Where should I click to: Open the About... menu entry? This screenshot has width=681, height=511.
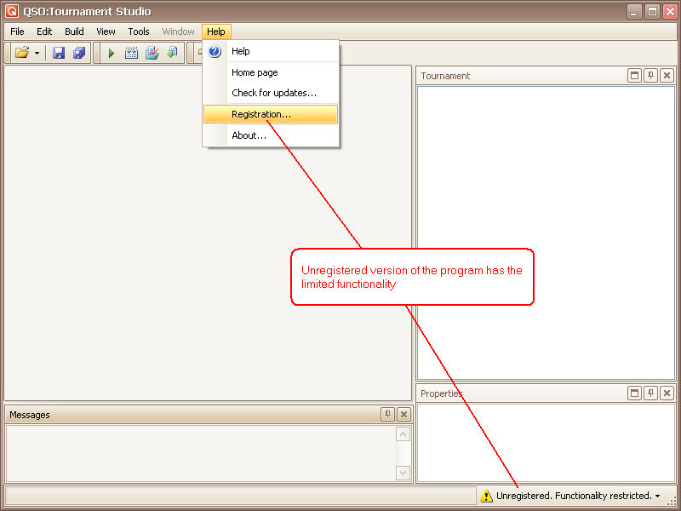[249, 135]
